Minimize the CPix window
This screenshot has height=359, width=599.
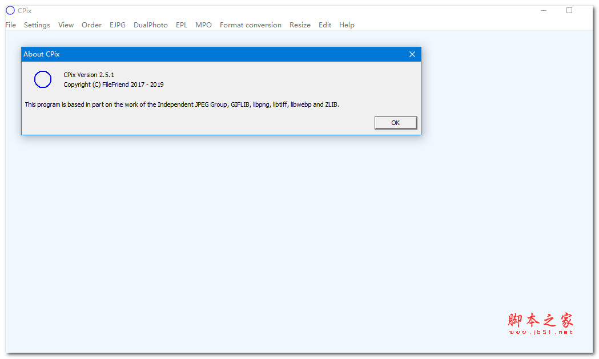544,10
